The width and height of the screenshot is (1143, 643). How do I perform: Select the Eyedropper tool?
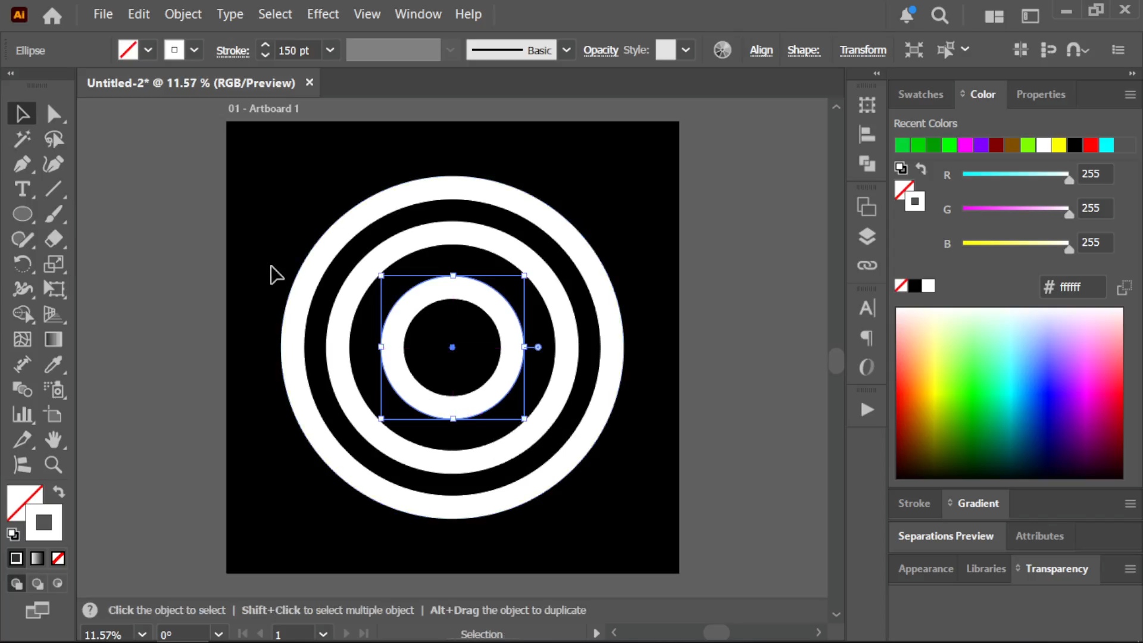click(54, 364)
